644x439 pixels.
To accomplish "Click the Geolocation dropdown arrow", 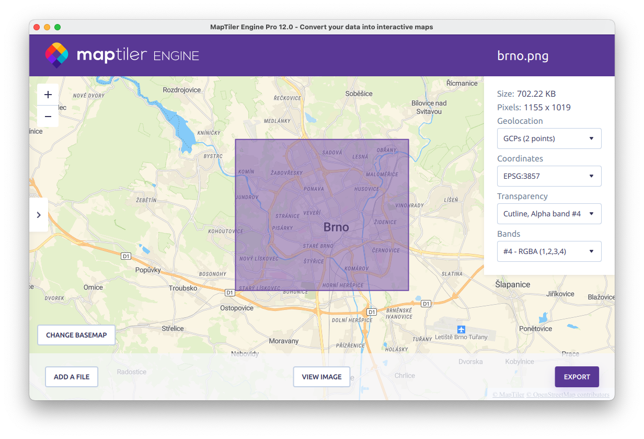I will pyautogui.click(x=592, y=138).
